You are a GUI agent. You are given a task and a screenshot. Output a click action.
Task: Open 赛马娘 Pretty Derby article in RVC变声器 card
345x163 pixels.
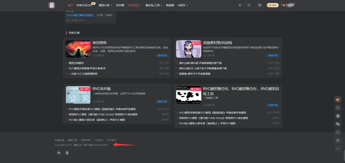(103, 115)
